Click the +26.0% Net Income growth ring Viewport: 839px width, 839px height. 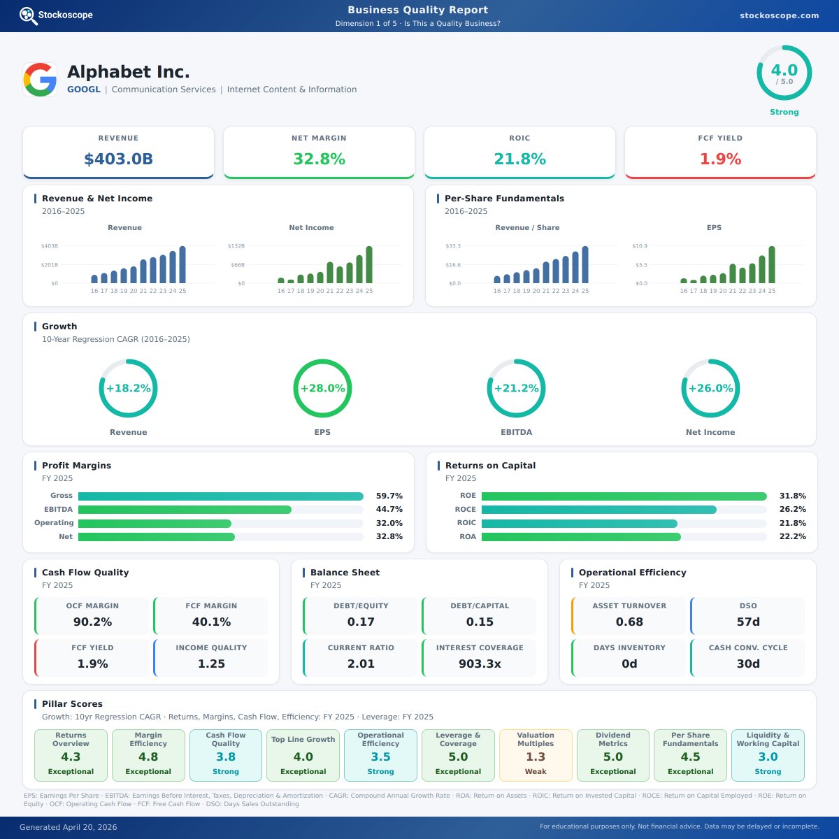pos(710,388)
